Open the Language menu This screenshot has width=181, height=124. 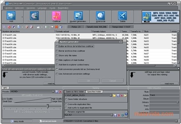[42, 8]
